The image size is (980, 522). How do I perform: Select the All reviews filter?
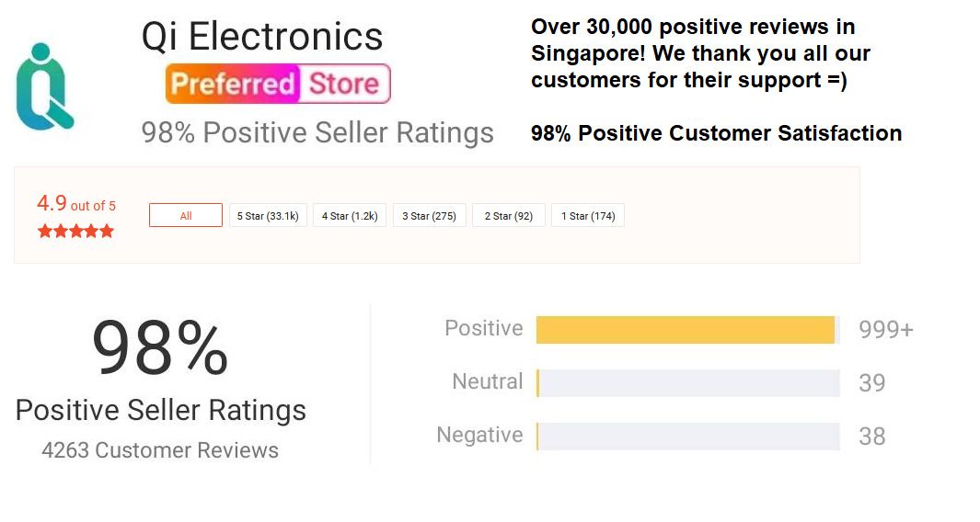(186, 216)
